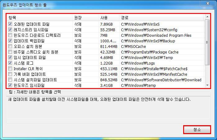Select the Installer CLR 캐쉬 row label
This screenshot has height=140, width=217.
pyautogui.click(x=28, y=69)
